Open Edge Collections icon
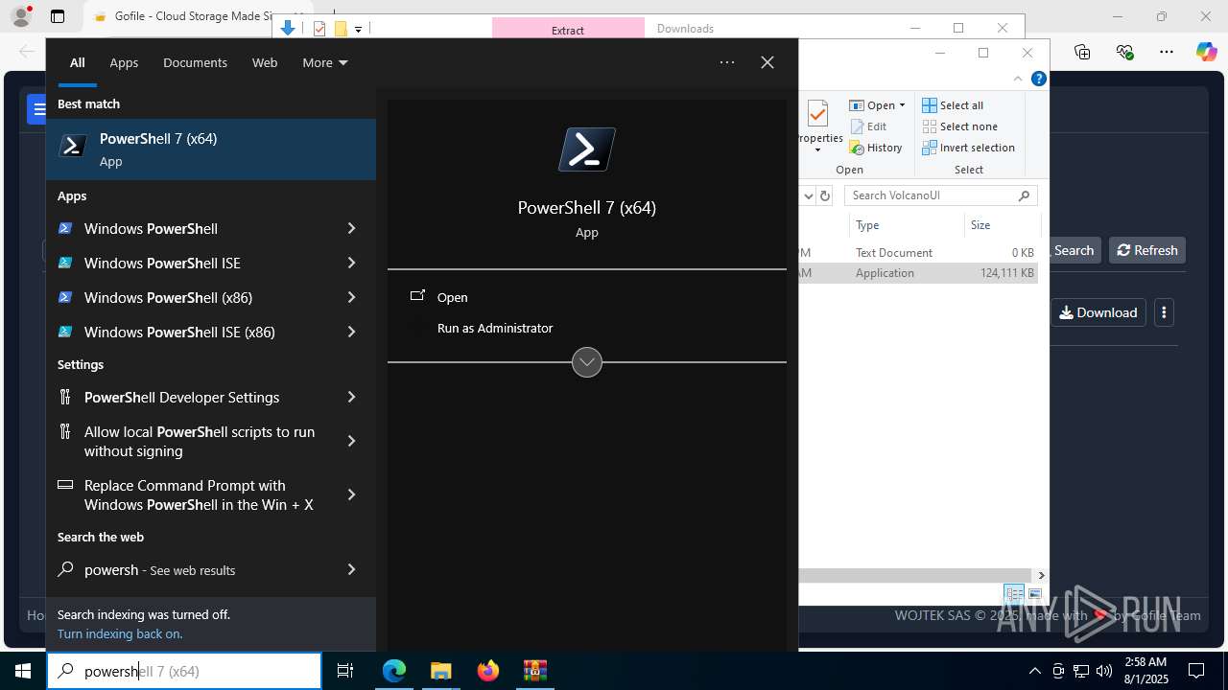 [1082, 52]
